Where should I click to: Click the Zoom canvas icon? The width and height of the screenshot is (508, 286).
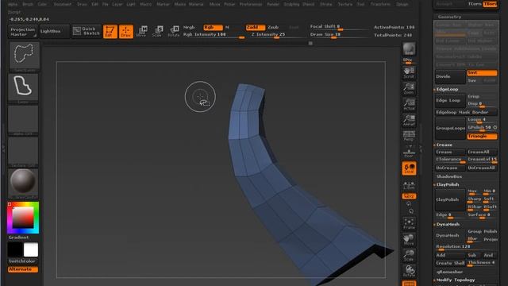tap(409, 88)
